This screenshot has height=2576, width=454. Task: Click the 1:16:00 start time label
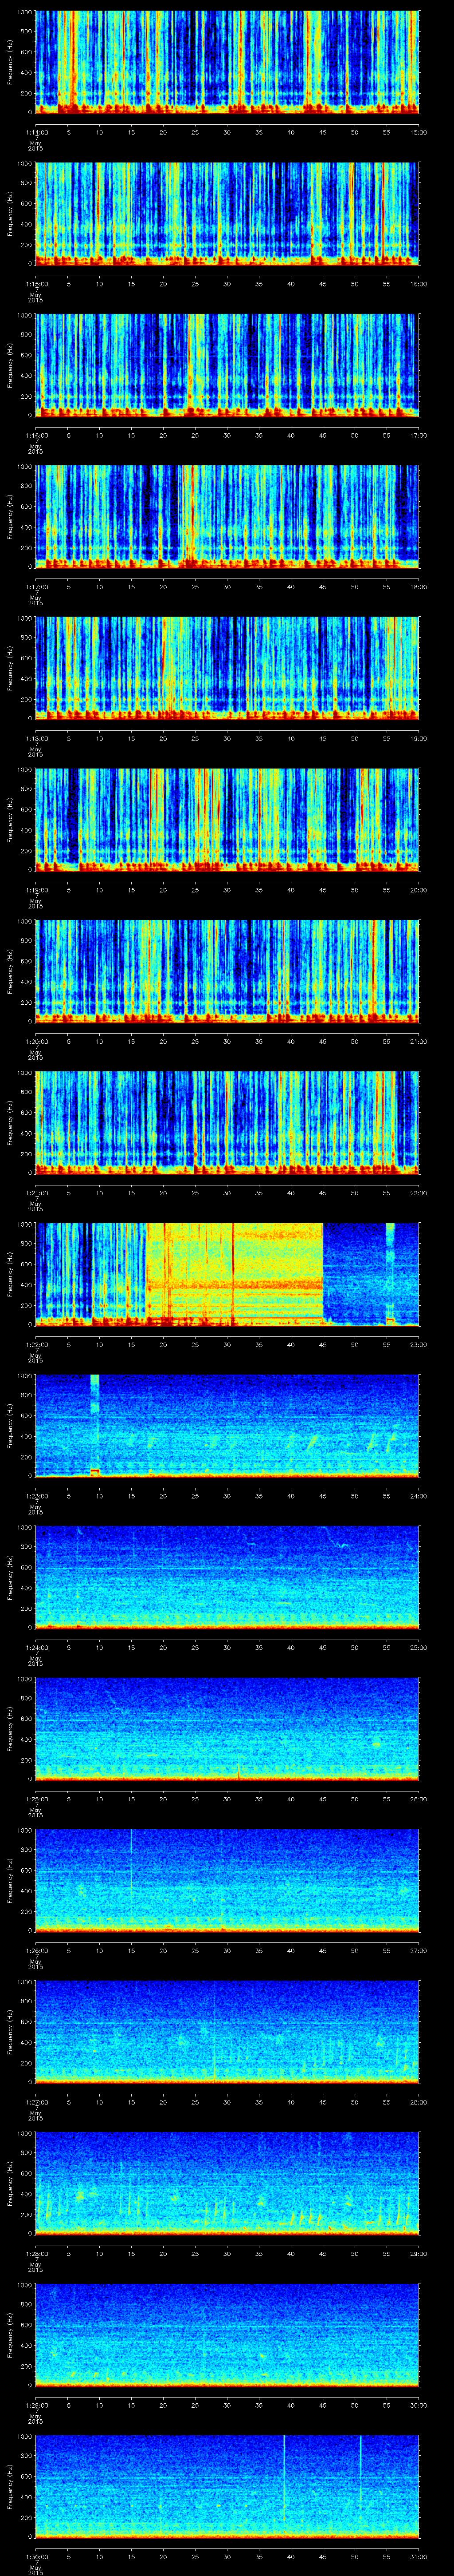tap(36, 435)
